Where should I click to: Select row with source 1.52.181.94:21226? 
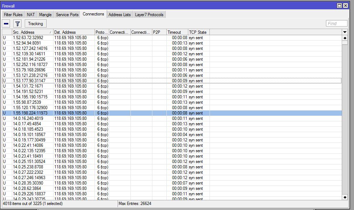(172, 59)
